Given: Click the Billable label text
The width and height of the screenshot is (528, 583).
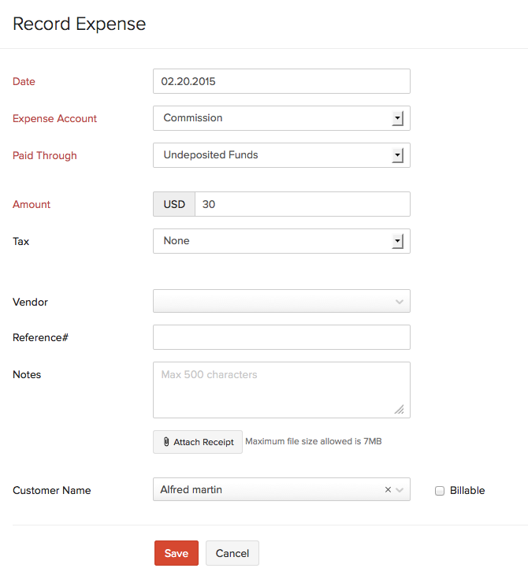Looking at the screenshot, I should (x=467, y=490).
